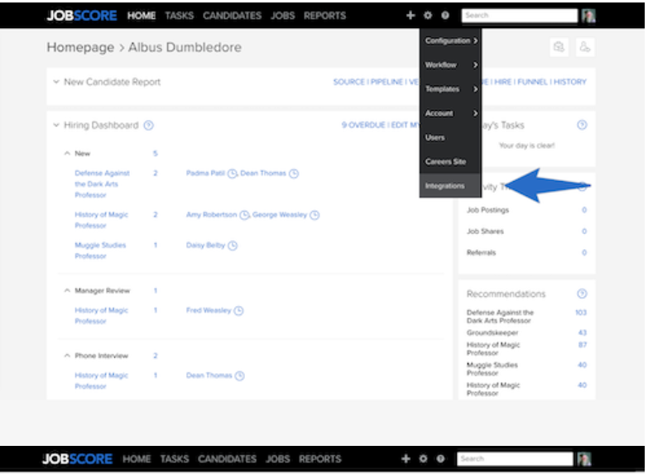Image resolution: width=648 pixels, height=474 pixels.
Task: Open the Muggle Studies Professor job link
Action: coord(101,251)
